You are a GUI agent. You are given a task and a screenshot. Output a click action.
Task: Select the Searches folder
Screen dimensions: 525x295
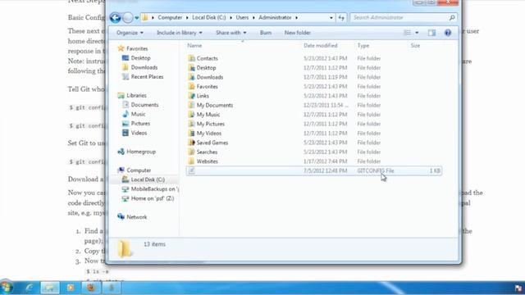tap(207, 152)
